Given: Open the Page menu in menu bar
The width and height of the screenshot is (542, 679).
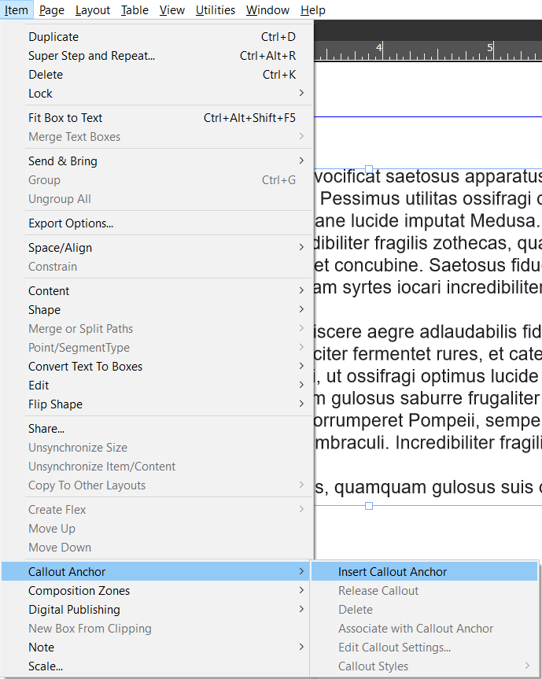Looking at the screenshot, I should (52, 10).
